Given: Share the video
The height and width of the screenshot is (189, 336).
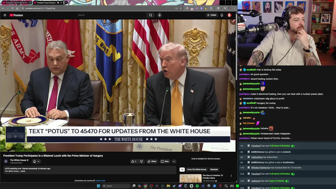Looking at the screenshot, I should click(x=152, y=161).
